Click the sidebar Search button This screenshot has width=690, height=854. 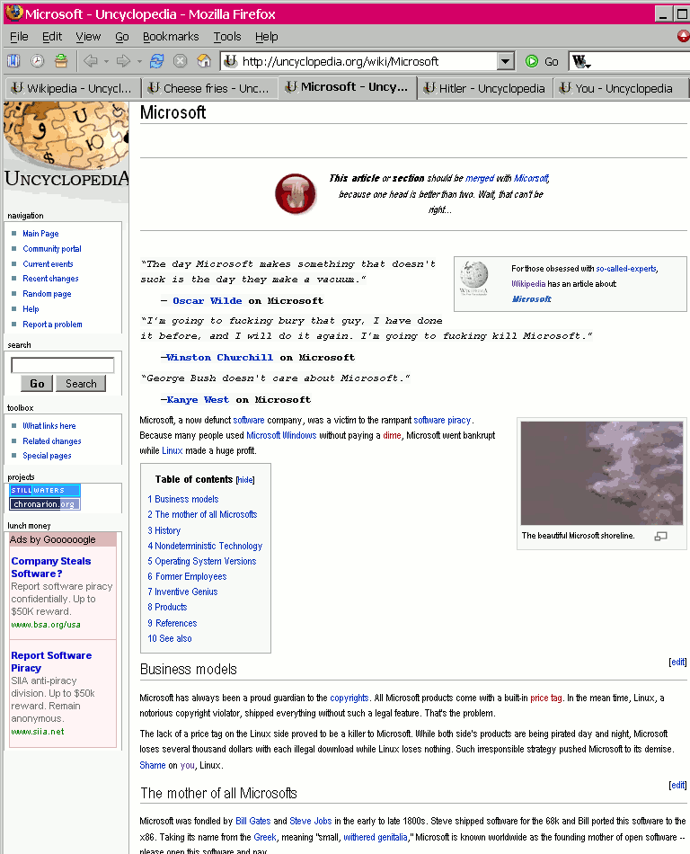click(81, 384)
